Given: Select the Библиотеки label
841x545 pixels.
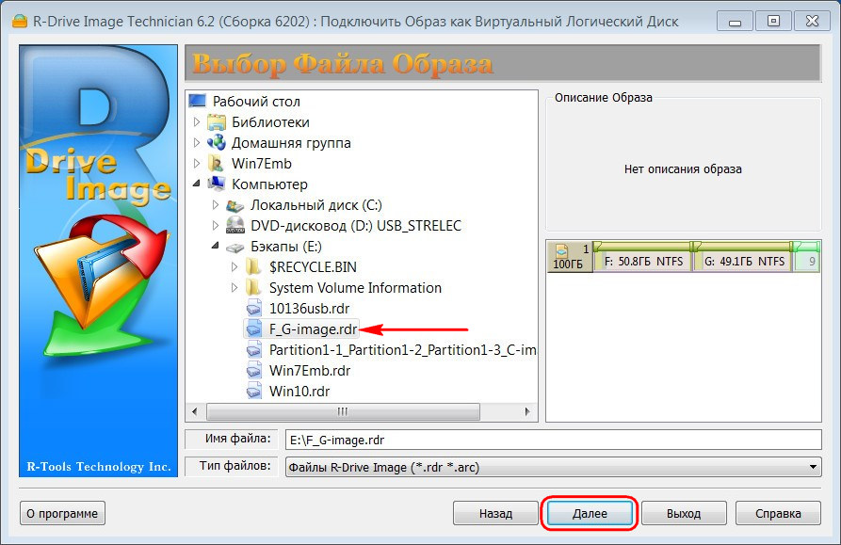Looking at the screenshot, I should [270, 122].
